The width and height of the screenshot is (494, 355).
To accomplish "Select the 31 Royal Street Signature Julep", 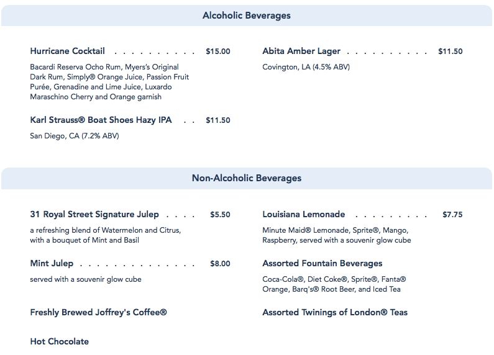I will coord(94,215).
